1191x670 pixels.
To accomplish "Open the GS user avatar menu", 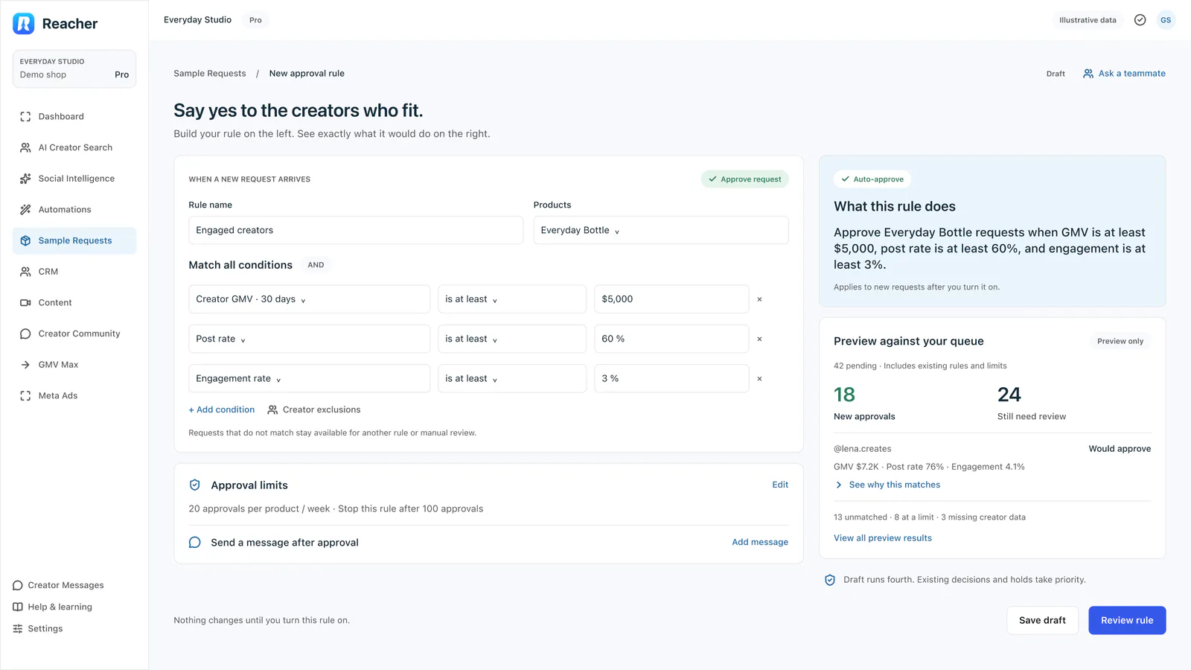I will [1166, 20].
